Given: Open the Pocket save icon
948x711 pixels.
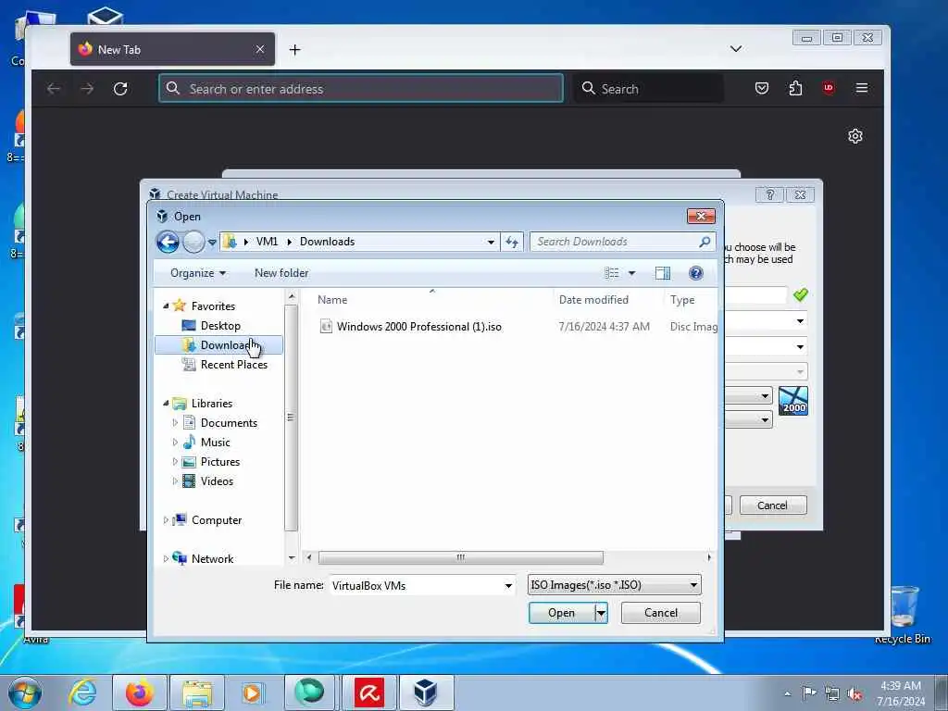Looking at the screenshot, I should tap(762, 88).
